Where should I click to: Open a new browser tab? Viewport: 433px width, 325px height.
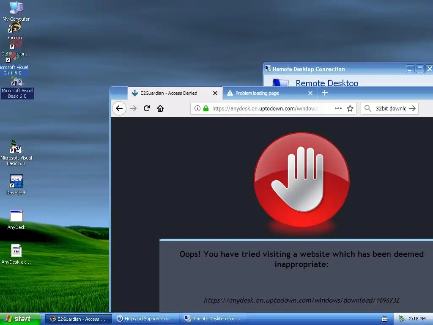point(325,93)
